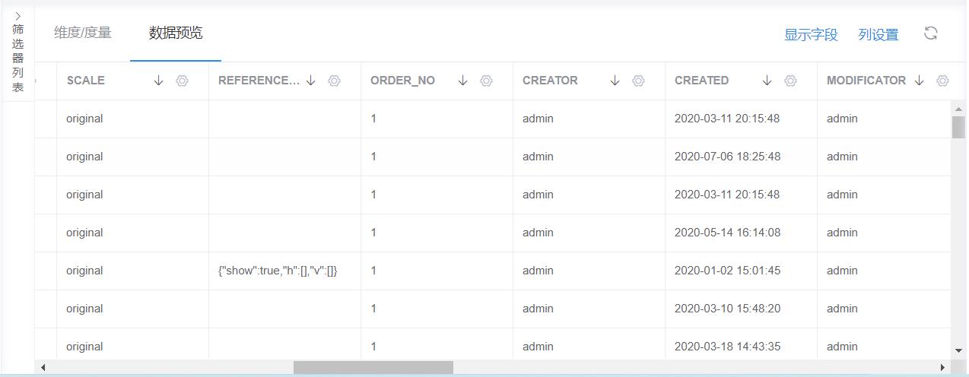This screenshot has height=377, width=969.
Task: Click the horizontal scrollbar right arrow
Action: point(943,368)
